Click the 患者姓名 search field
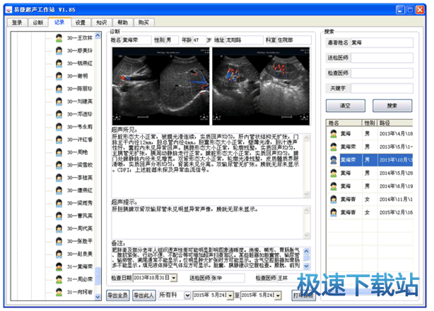The width and height of the screenshot is (434, 311). point(382,42)
